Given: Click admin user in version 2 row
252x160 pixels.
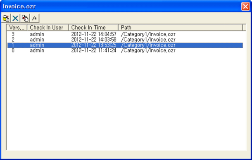Looking at the screenshot, I should pyautogui.click(x=37, y=40).
